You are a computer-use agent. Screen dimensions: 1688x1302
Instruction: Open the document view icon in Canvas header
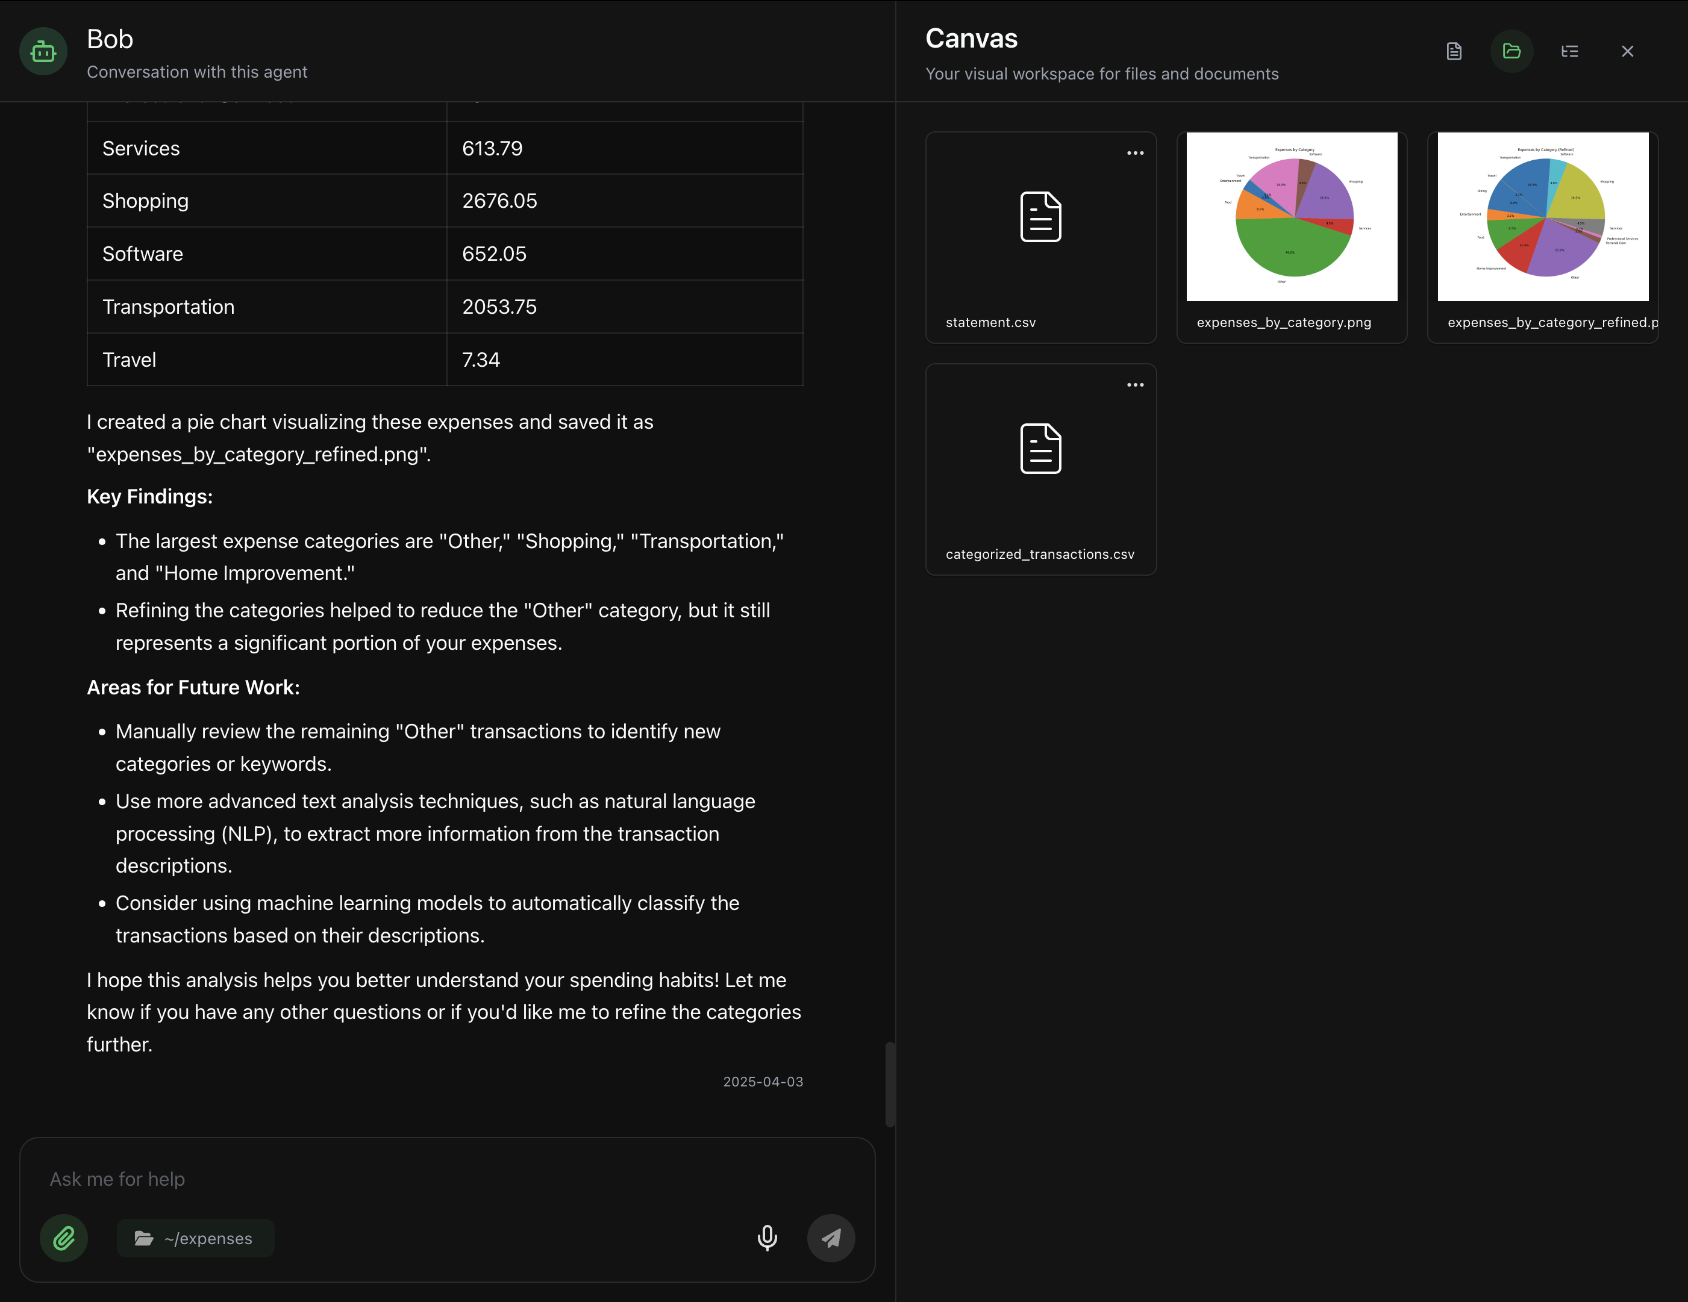(1454, 51)
